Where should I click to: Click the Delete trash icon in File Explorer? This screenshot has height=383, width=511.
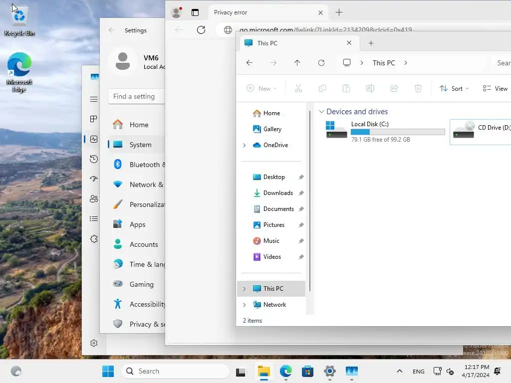(418, 88)
